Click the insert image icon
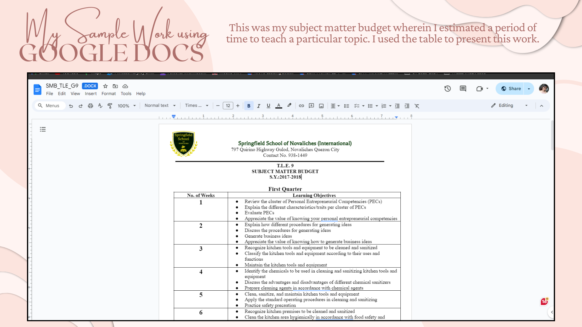This screenshot has width=582, height=327. (x=321, y=106)
